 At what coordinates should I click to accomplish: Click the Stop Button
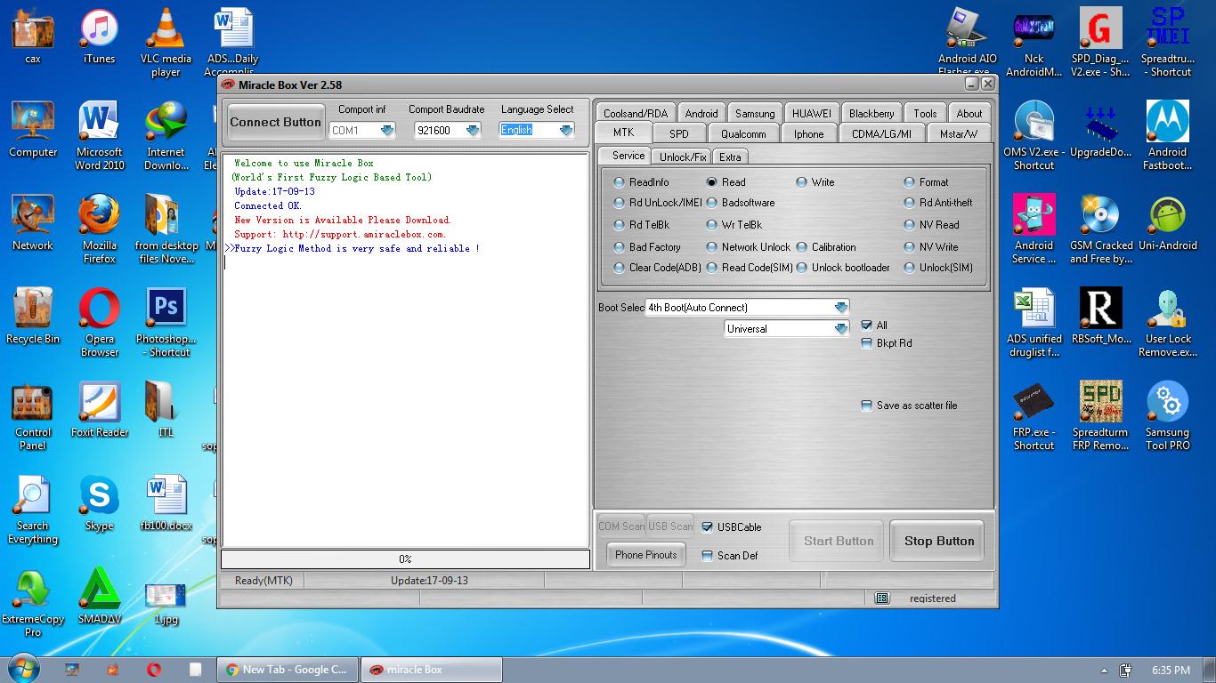[x=938, y=541]
